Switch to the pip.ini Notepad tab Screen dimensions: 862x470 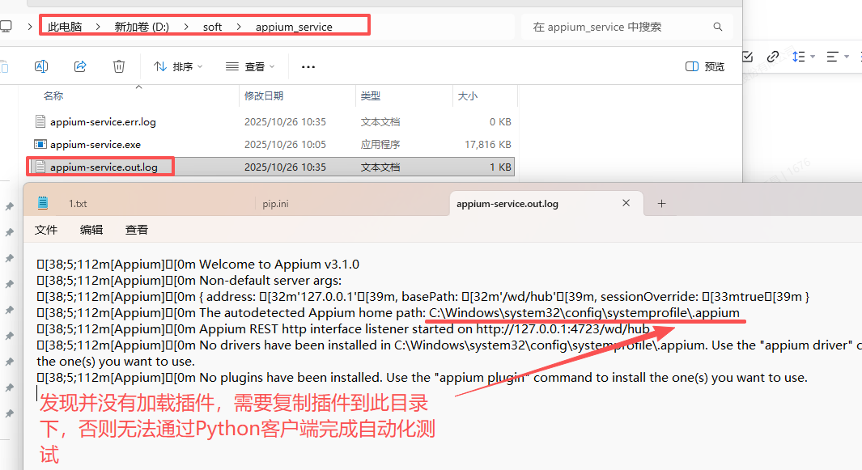(x=275, y=203)
